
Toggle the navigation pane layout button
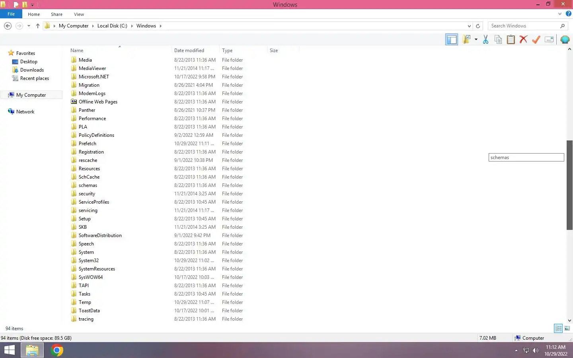pyautogui.click(x=451, y=39)
